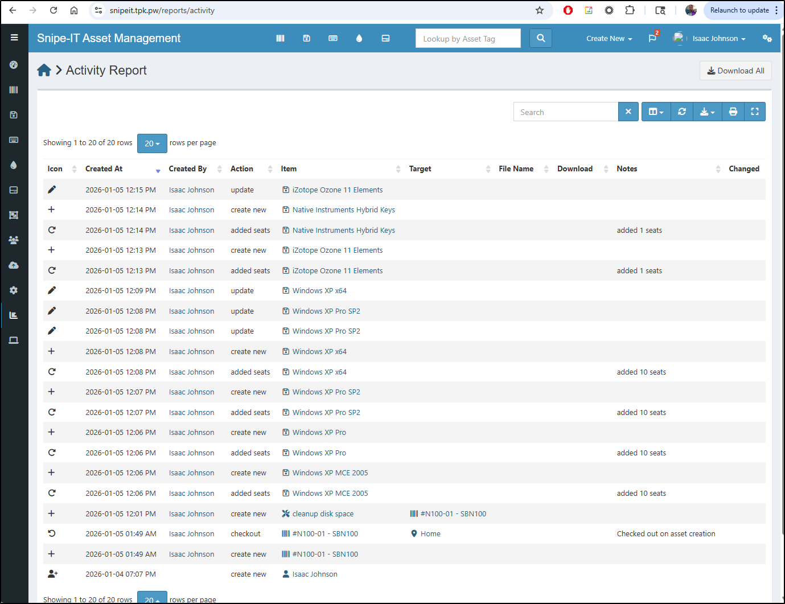785x604 pixels.
Task: Sort the table by Created At column
Action: coord(104,169)
